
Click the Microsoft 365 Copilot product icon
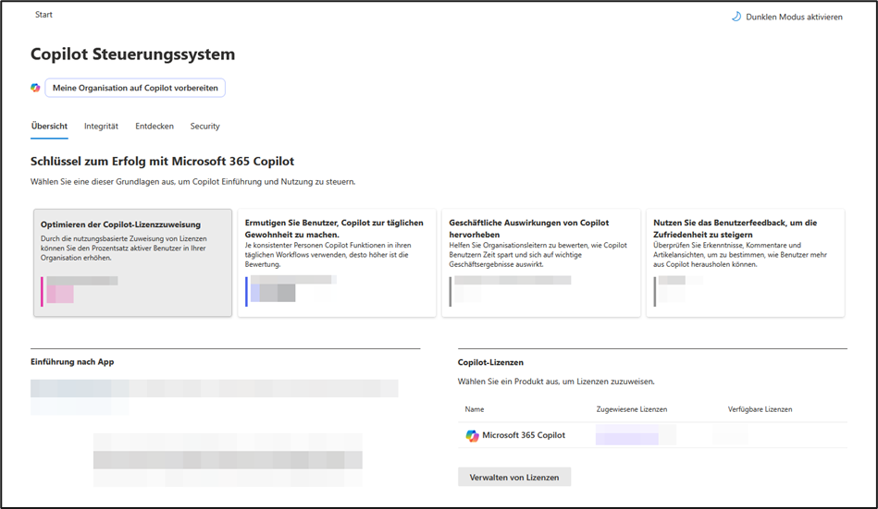pyautogui.click(x=472, y=435)
